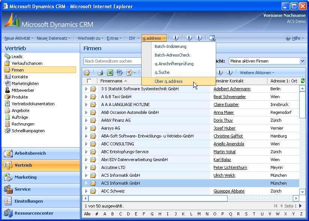Click the info icon directly right of q.address
Screen dimensions: 309x221
point(176,38)
